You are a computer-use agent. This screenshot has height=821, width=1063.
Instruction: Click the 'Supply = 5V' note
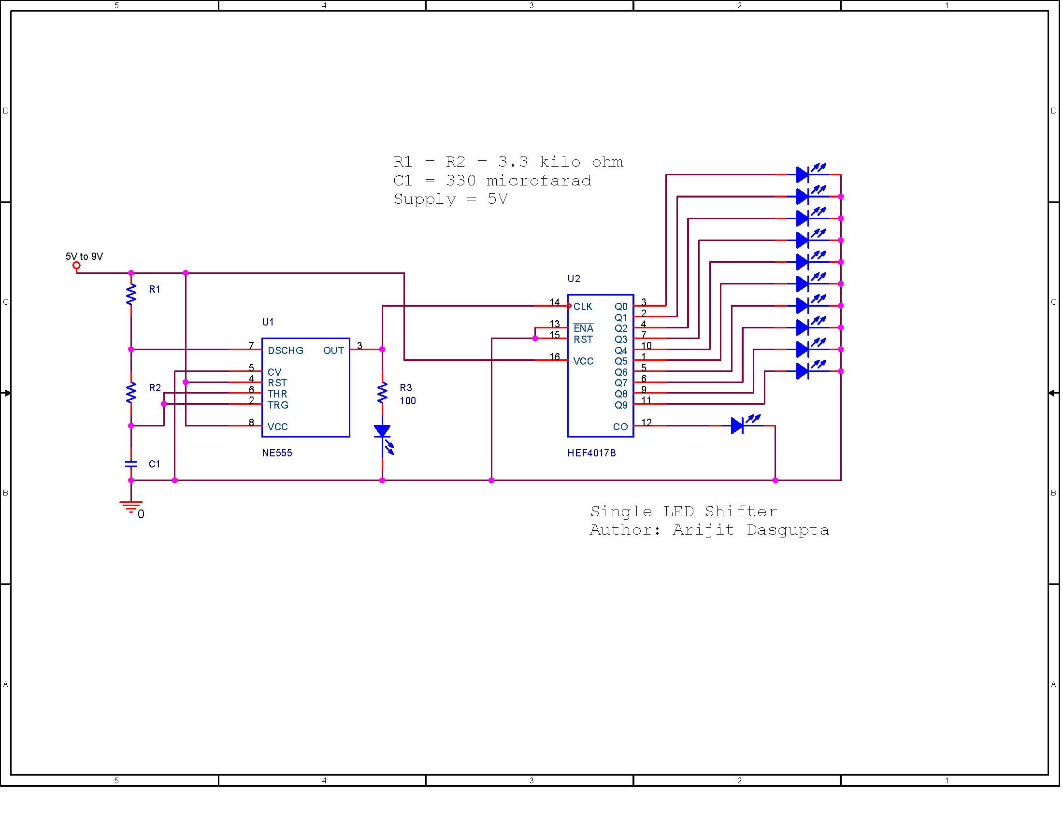click(452, 199)
